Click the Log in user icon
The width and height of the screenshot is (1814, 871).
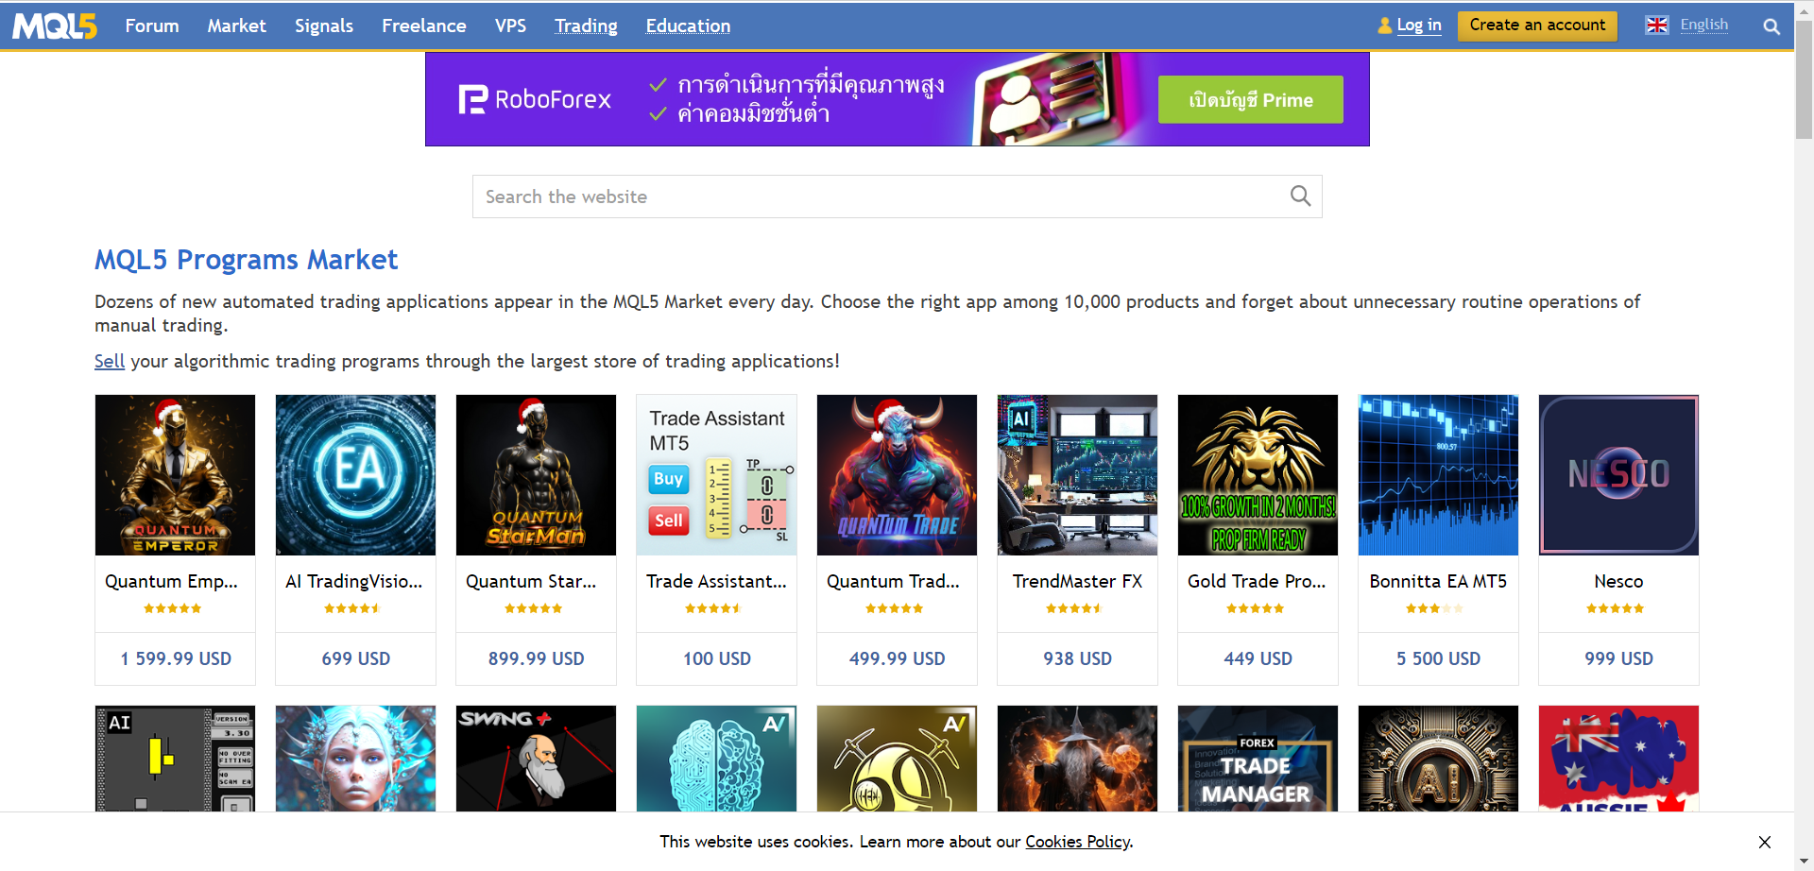(1385, 26)
